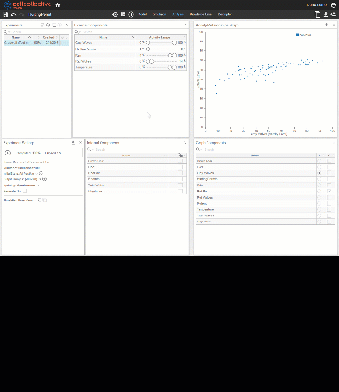Toggle Y checkbox in Rain graph row
This screenshot has width=339, height=392.
tap(329, 185)
